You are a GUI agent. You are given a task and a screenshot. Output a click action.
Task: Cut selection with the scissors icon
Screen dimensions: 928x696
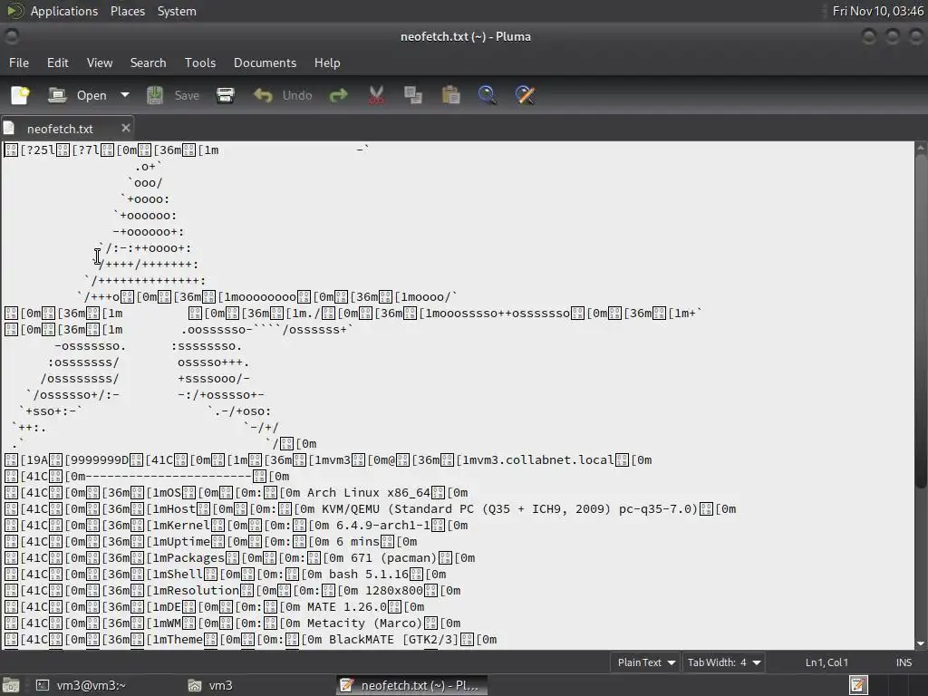pos(376,95)
